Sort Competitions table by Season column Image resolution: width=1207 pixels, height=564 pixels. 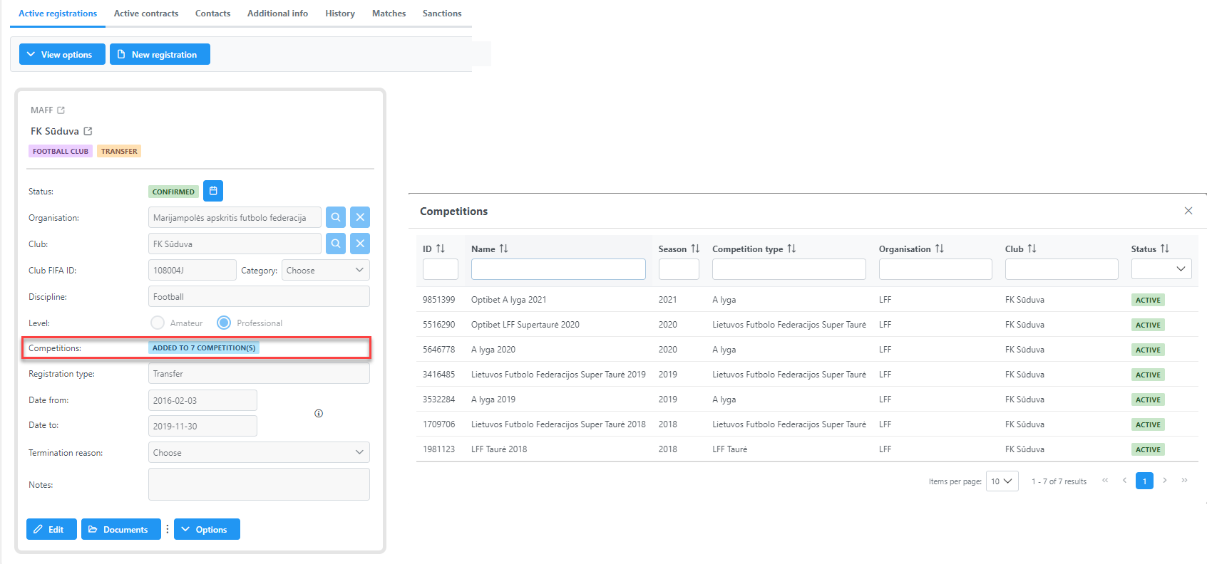[694, 249]
